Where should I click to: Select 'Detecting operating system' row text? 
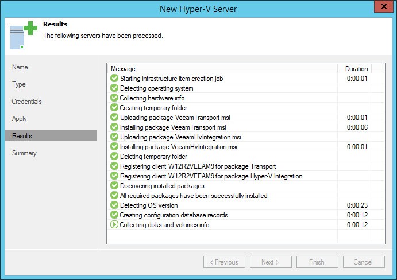click(x=156, y=88)
